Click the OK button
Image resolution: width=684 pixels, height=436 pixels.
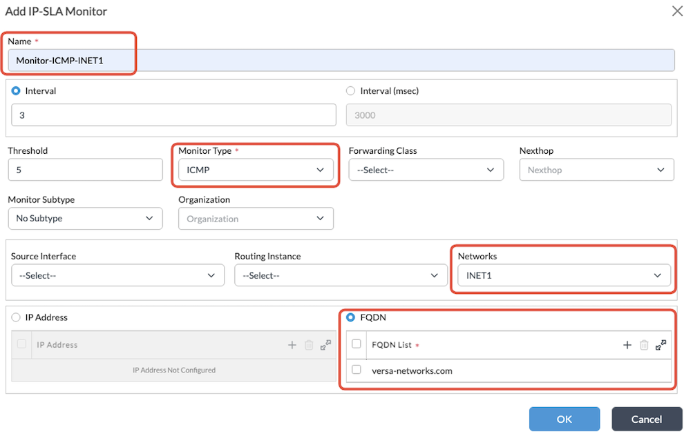click(564, 419)
